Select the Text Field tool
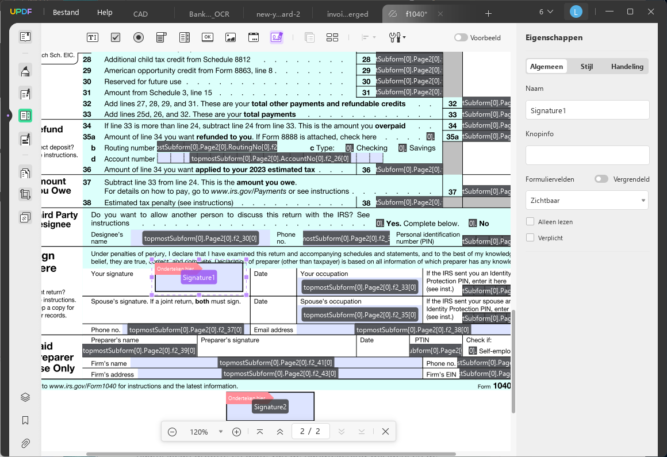This screenshot has height=457, width=667. tap(93, 37)
